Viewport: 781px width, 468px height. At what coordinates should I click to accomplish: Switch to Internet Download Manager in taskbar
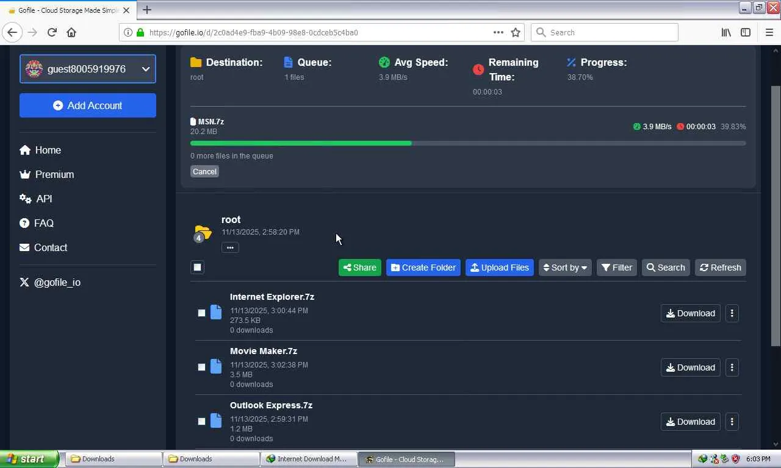click(x=309, y=459)
